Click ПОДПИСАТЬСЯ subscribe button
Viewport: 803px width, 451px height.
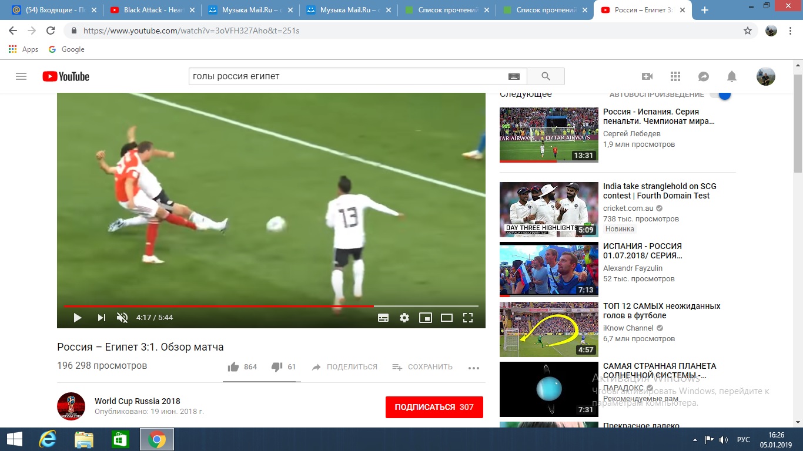[434, 407]
